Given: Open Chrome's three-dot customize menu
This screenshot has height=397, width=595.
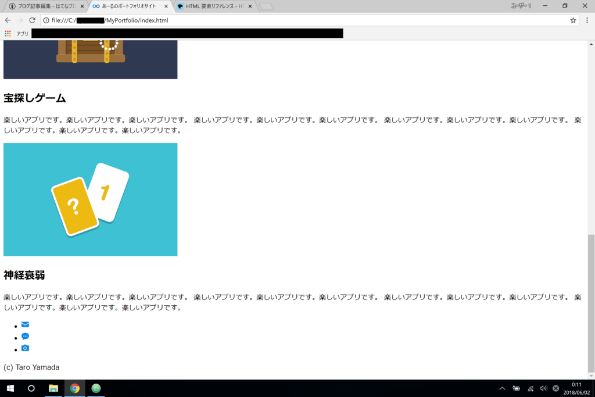Looking at the screenshot, I should tap(587, 19).
